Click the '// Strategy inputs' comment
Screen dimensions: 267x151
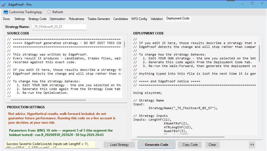click(150, 116)
